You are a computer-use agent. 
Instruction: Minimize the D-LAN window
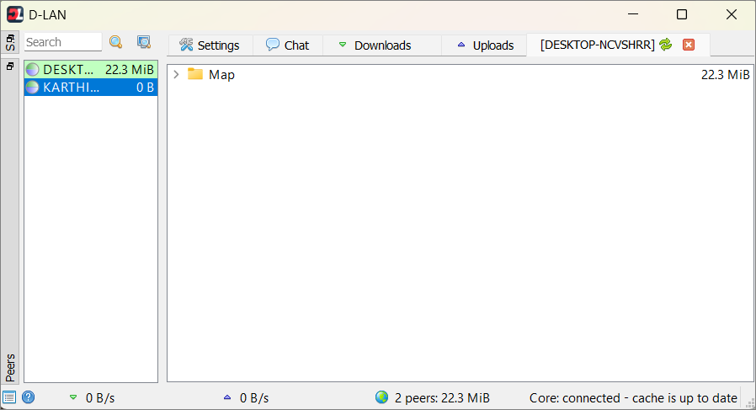pyautogui.click(x=633, y=14)
